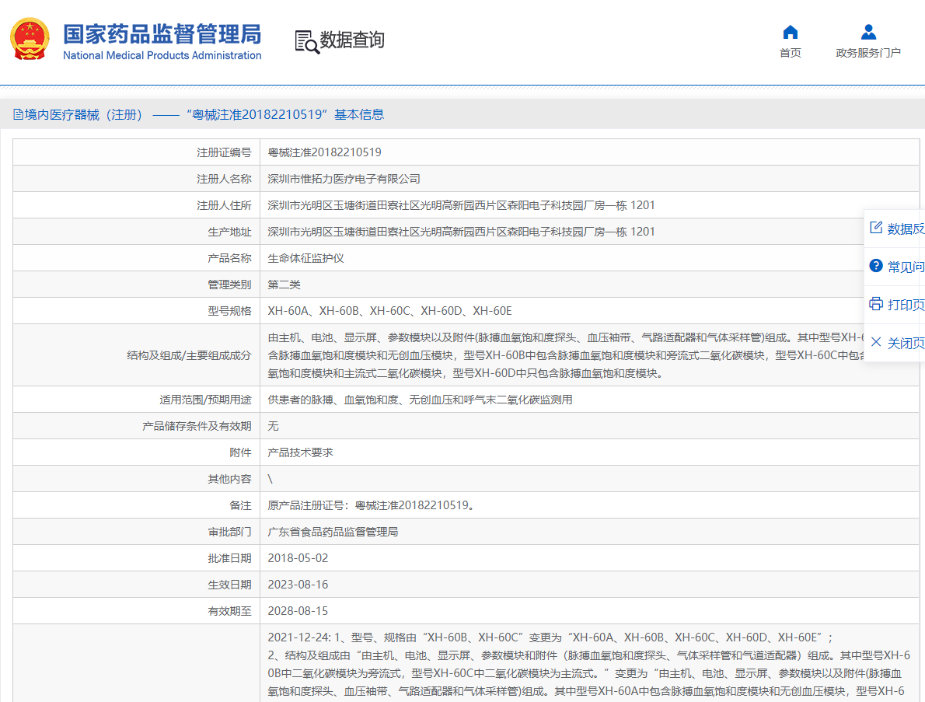
Task: Click the 生效日期 row label
Action: [x=229, y=585]
